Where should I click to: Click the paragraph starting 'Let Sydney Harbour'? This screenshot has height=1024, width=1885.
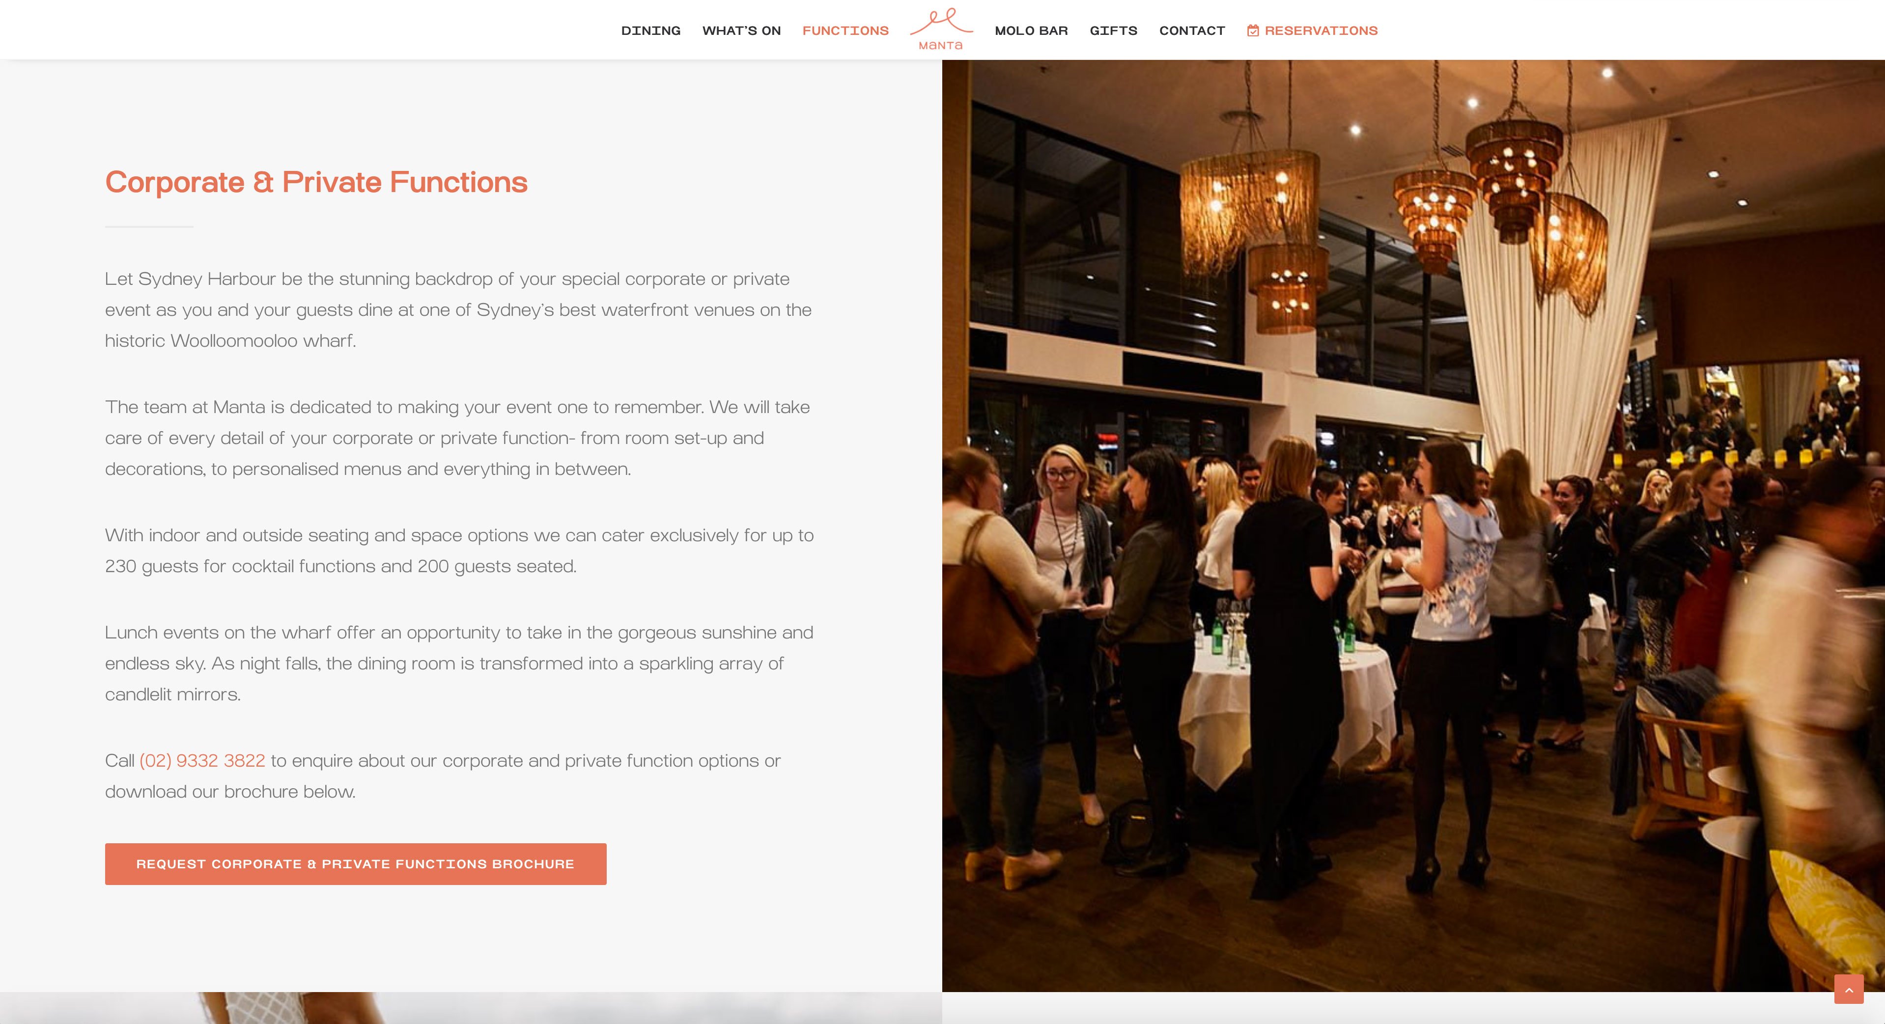tap(459, 309)
